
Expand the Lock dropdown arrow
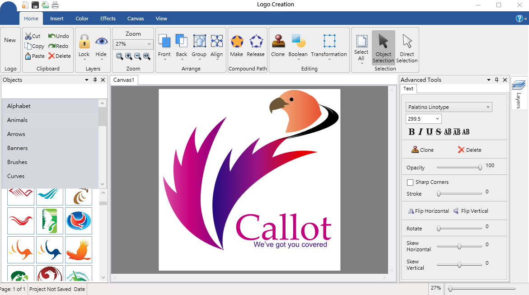84,59
